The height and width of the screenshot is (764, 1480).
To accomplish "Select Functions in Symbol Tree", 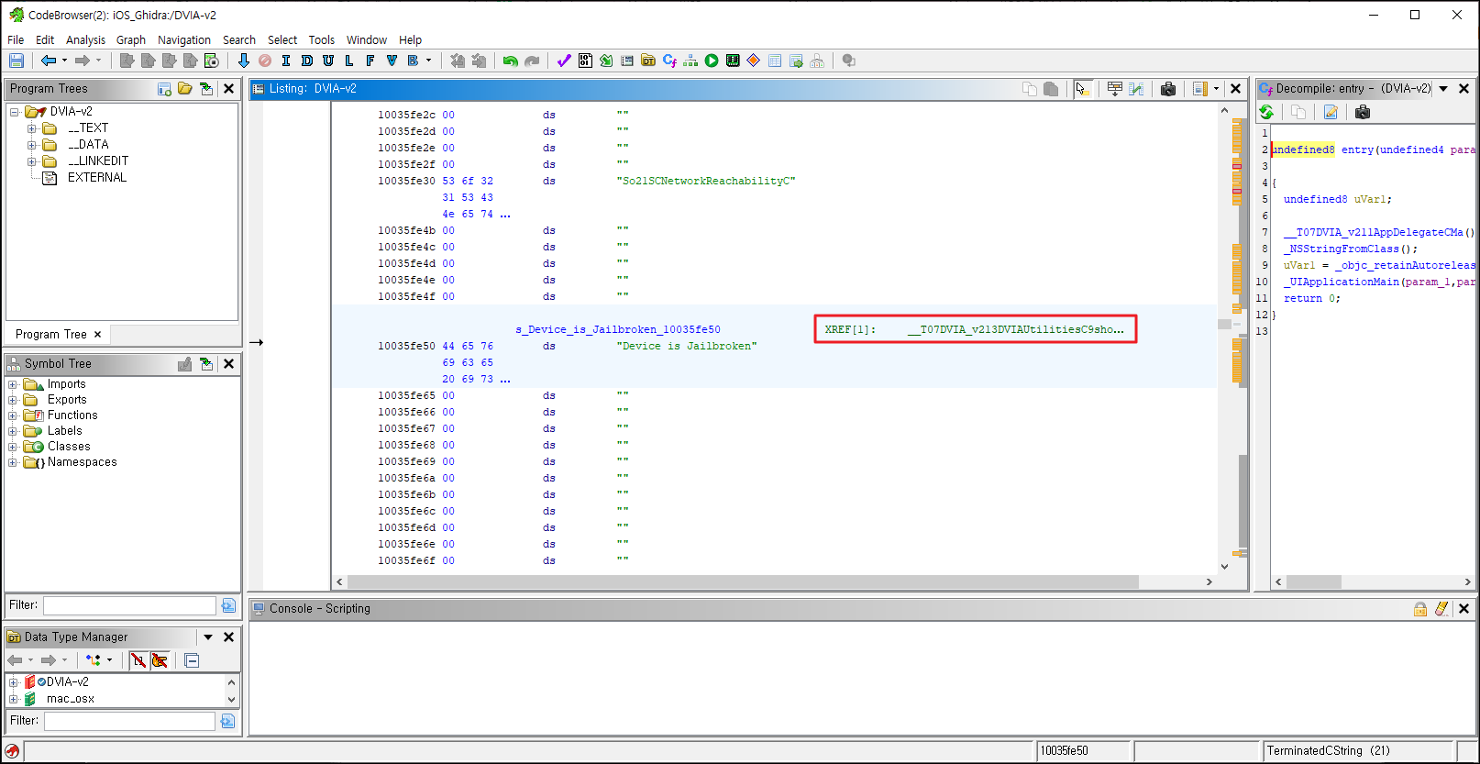I will pyautogui.click(x=72, y=415).
